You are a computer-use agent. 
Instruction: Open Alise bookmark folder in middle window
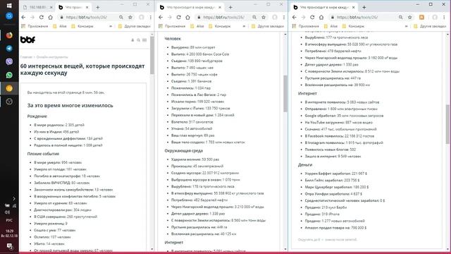point(197,26)
